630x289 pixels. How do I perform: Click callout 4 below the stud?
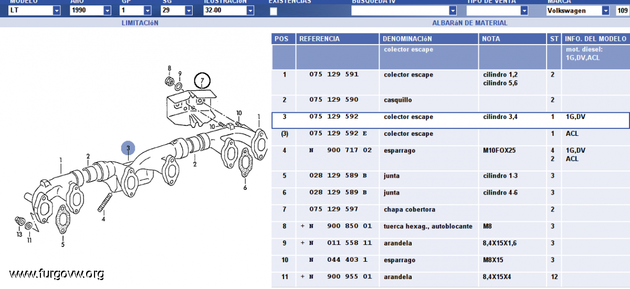tap(103, 219)
